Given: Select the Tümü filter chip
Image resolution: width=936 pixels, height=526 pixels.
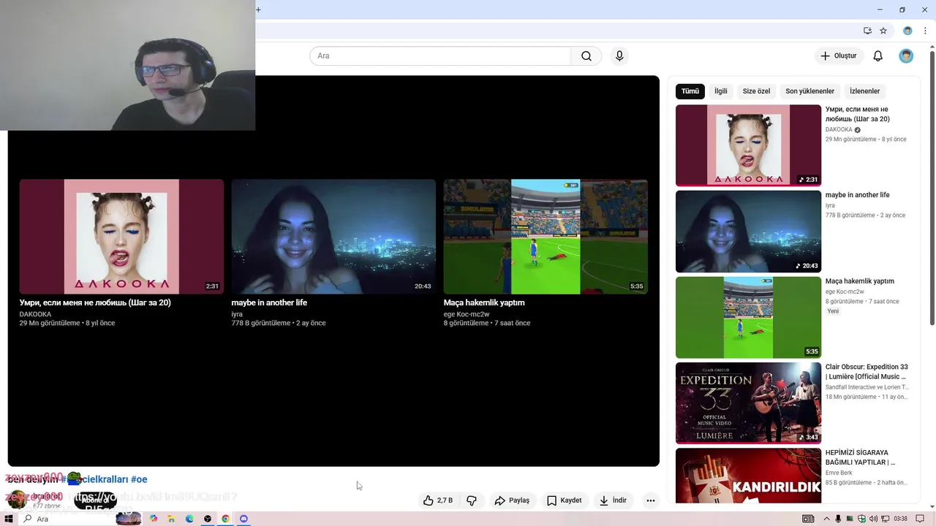Looking at the screenshot, I should click(x=690, y=91).
